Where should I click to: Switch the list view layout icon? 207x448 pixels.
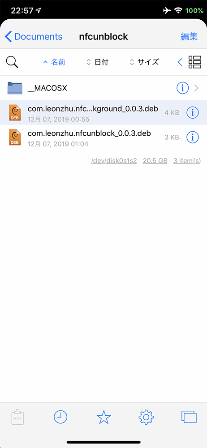[195, 62]
